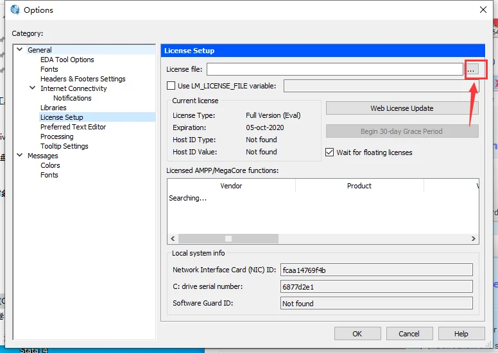
Task: Open Preferred Text Editor settings
Action: pos(73,127)
